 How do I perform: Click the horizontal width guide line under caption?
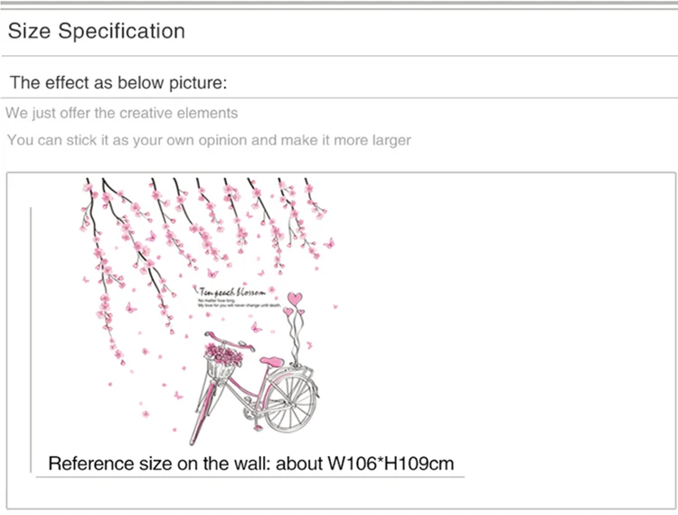(x=250, y=477)
